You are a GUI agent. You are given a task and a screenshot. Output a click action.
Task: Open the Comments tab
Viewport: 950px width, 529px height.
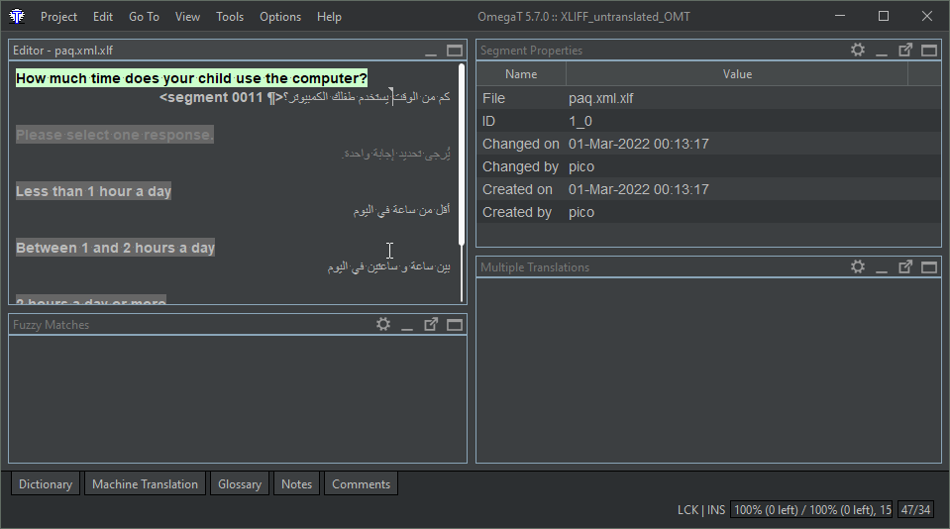click(x=362, y=484)
